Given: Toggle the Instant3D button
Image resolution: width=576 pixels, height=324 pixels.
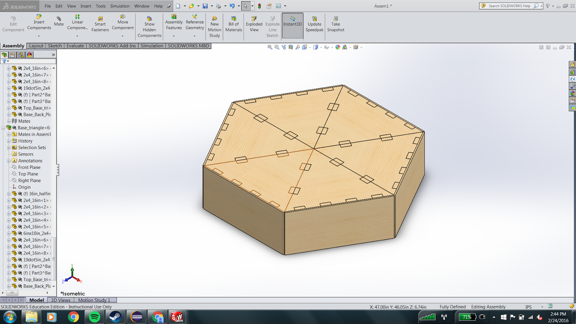Looking at the screenshot, I should (x=292, y=26).
